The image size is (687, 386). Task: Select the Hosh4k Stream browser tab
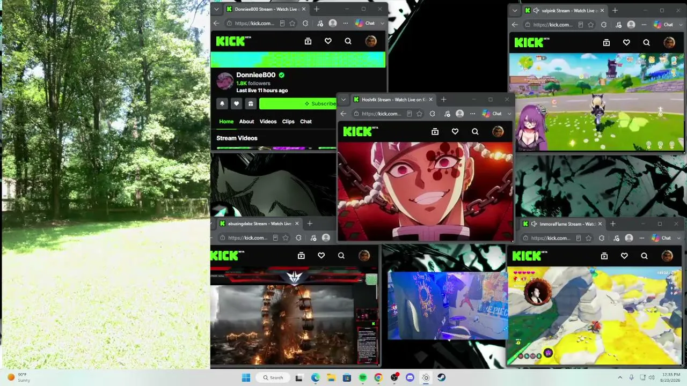[393, 100]
